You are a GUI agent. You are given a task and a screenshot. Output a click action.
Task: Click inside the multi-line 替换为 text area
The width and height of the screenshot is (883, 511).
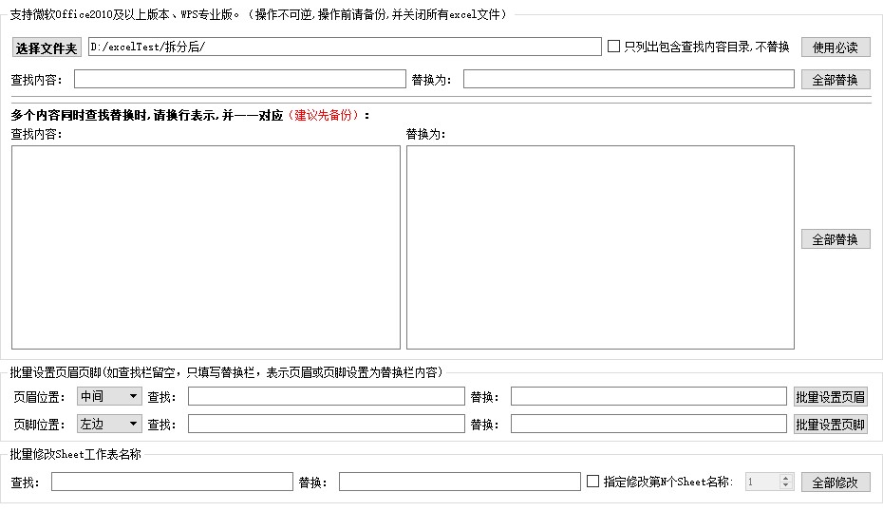click(600, 247)
